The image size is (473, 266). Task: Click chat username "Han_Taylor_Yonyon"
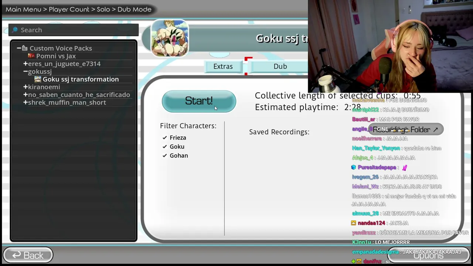click(376, 148)
